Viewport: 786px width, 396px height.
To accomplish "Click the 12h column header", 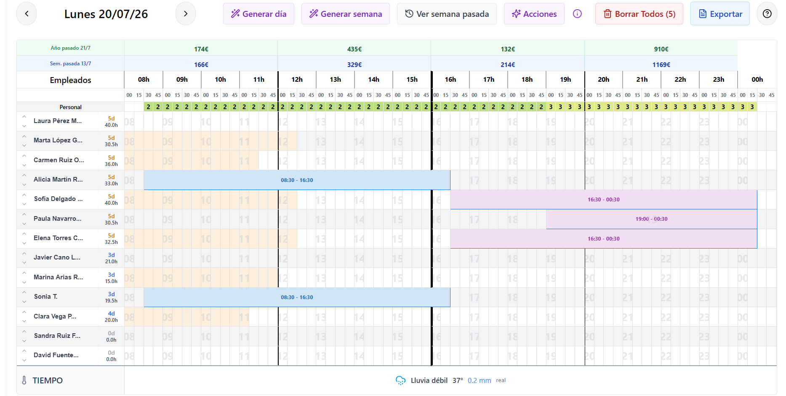I will (297, 80).
